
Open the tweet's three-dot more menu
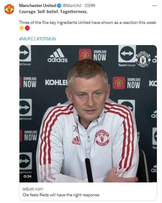click(154, 6)
